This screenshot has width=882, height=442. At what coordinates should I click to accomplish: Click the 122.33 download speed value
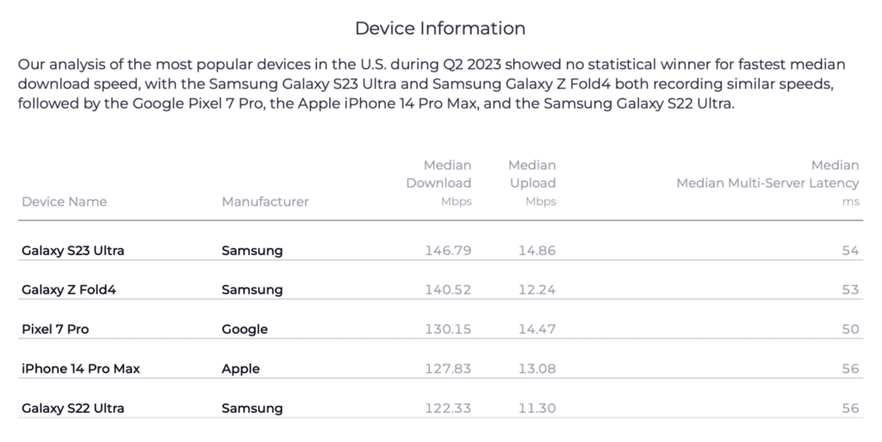click(x=448, y=408)
